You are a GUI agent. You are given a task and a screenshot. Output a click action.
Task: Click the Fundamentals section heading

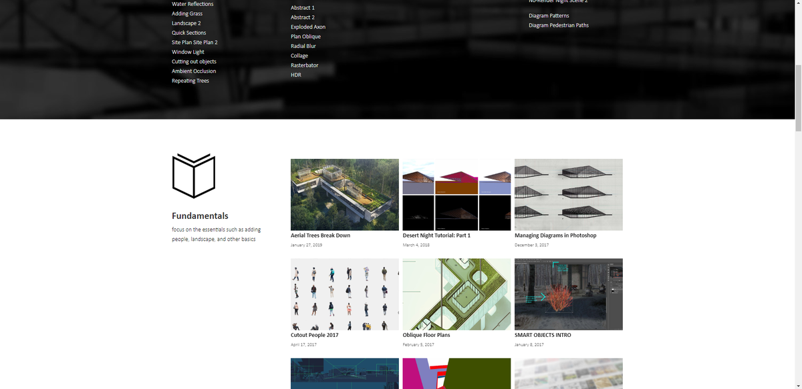(200, 216)
